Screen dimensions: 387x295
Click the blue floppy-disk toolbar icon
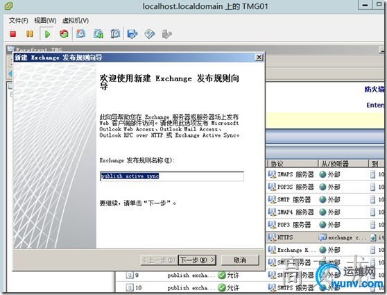[x=132, y=34]
